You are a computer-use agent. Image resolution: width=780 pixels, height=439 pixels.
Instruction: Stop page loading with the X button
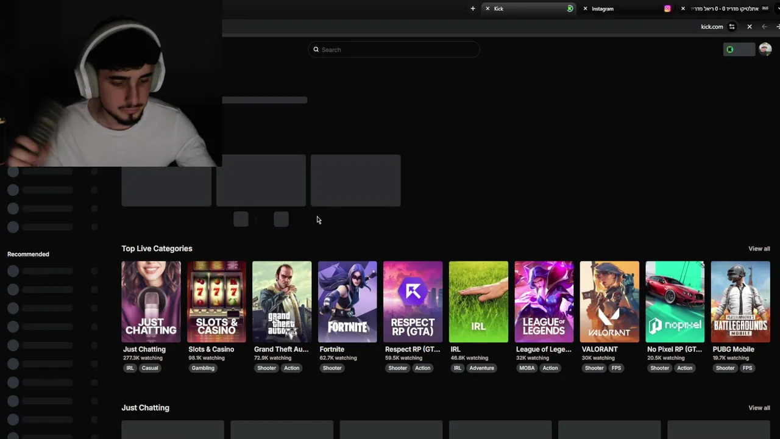(x=750, y=27)
